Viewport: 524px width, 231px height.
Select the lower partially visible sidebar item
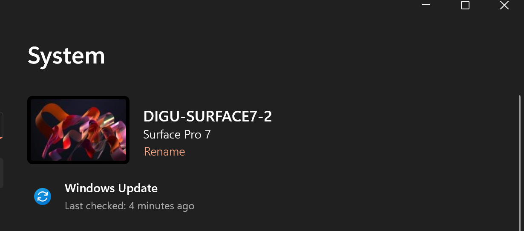1,173
